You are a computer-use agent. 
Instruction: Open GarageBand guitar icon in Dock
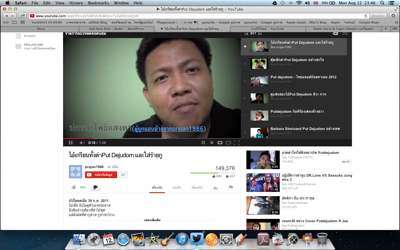[167, 239]
